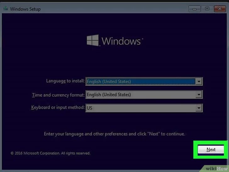Click the Windows logo image

[x=115, y=41]
